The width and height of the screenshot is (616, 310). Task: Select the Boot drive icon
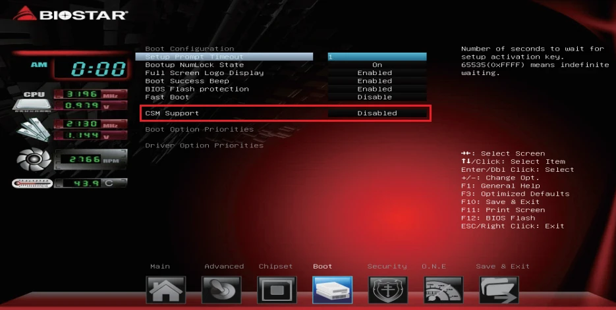pos(332,289)
